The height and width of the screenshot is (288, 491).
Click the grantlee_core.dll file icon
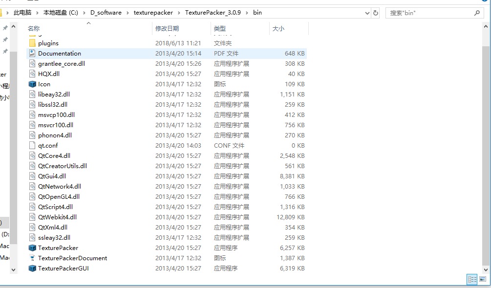32,64
